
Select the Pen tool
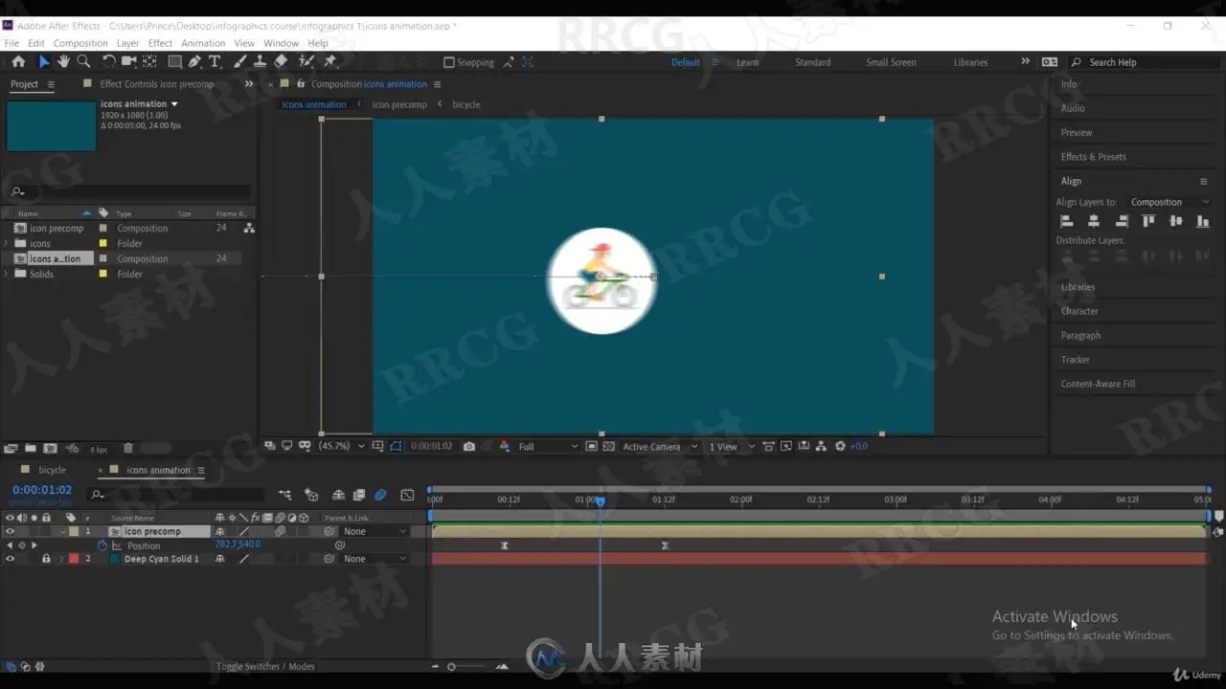click(194, 61)
